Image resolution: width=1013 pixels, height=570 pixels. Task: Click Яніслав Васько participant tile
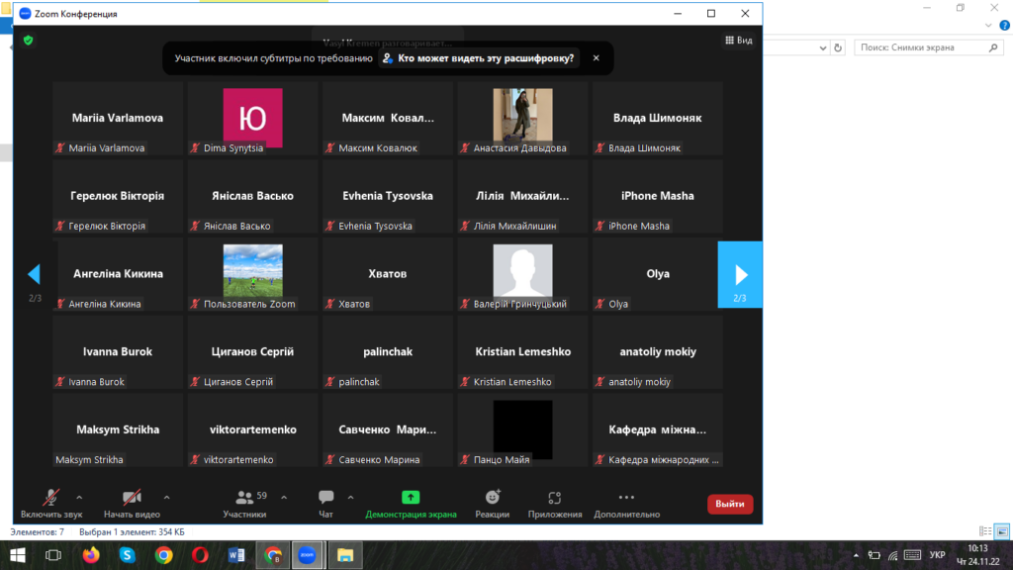click(252, 197)
